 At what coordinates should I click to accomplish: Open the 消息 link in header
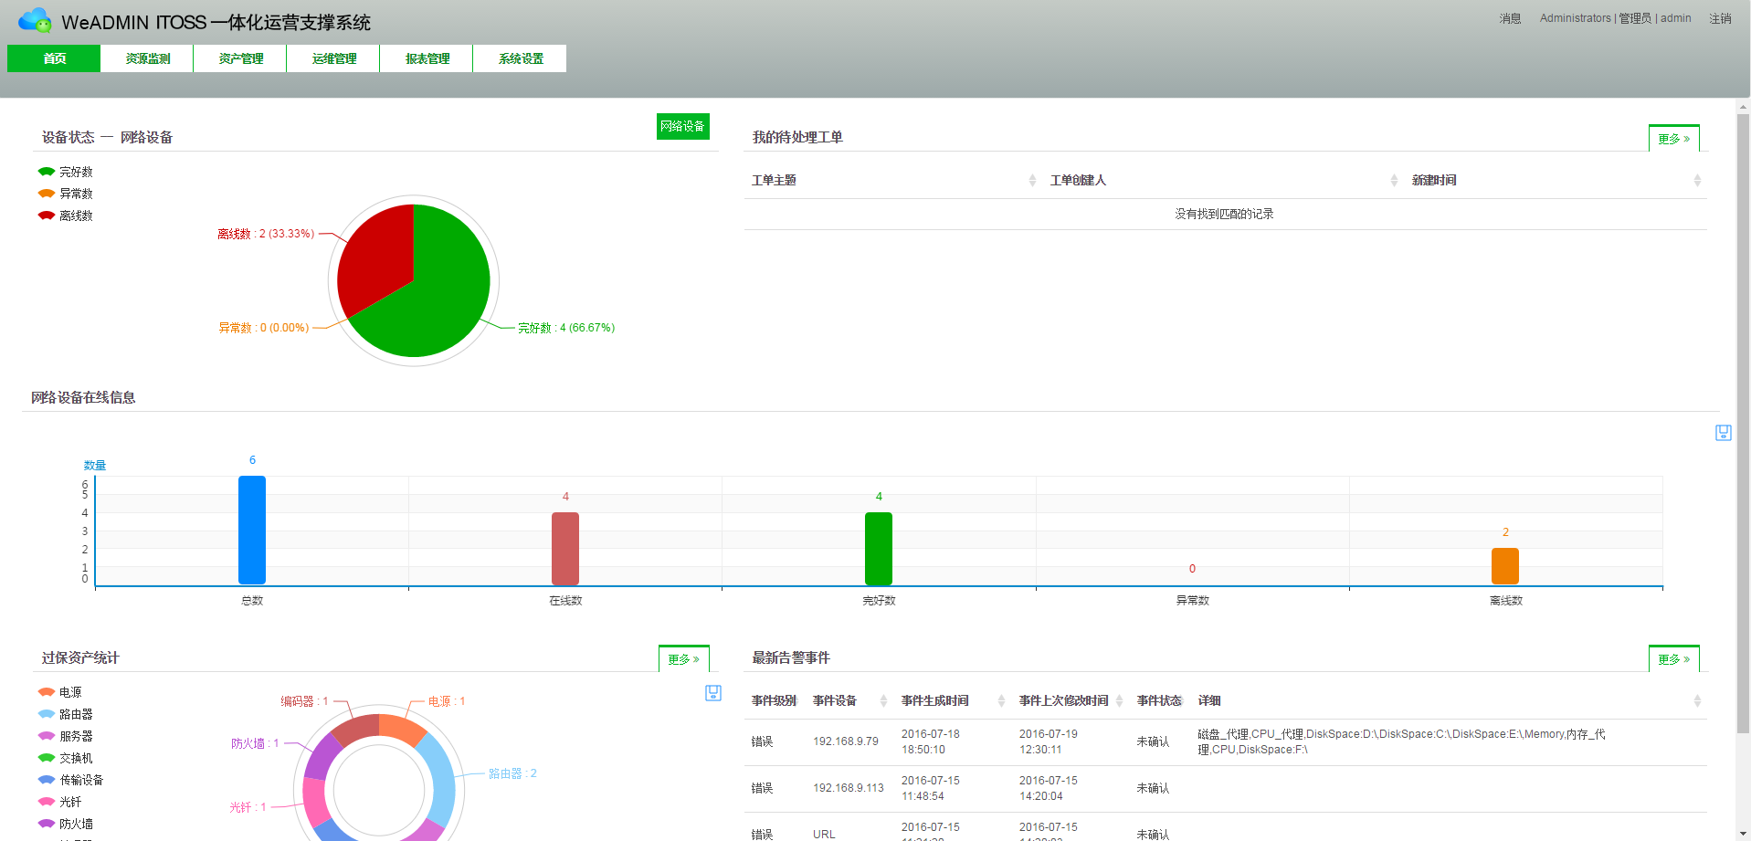click(1510, 18)
